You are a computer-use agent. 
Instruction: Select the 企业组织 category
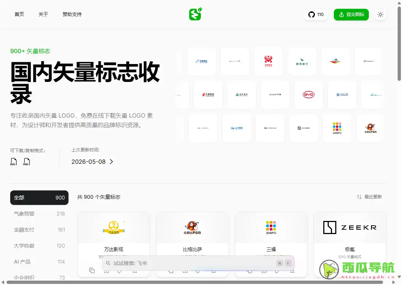click(39, 278)
